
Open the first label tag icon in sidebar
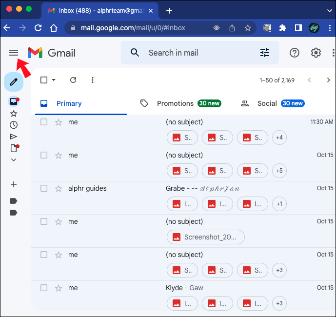tap(14, 201)
